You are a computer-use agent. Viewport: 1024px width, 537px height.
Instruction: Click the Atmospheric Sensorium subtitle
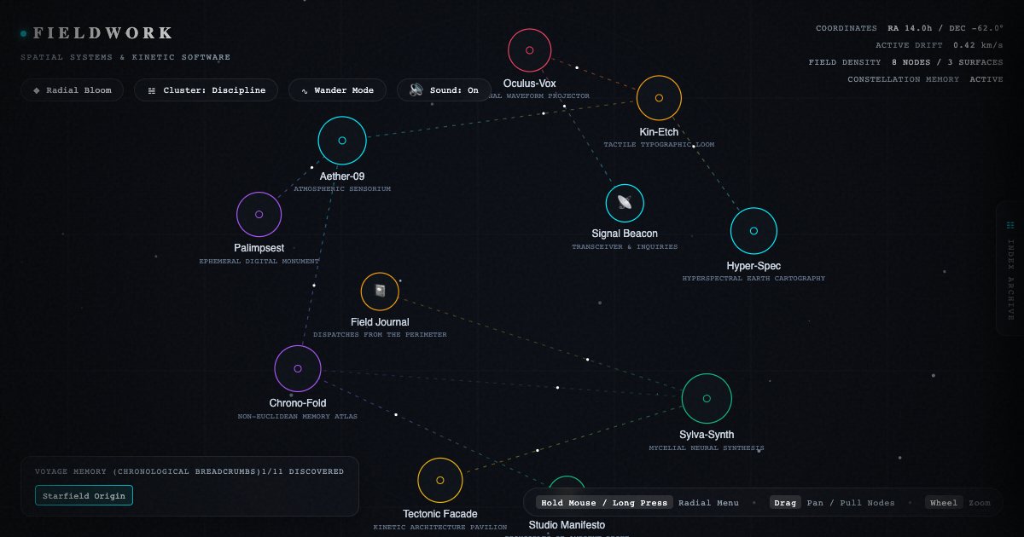[x=342, y=188]
